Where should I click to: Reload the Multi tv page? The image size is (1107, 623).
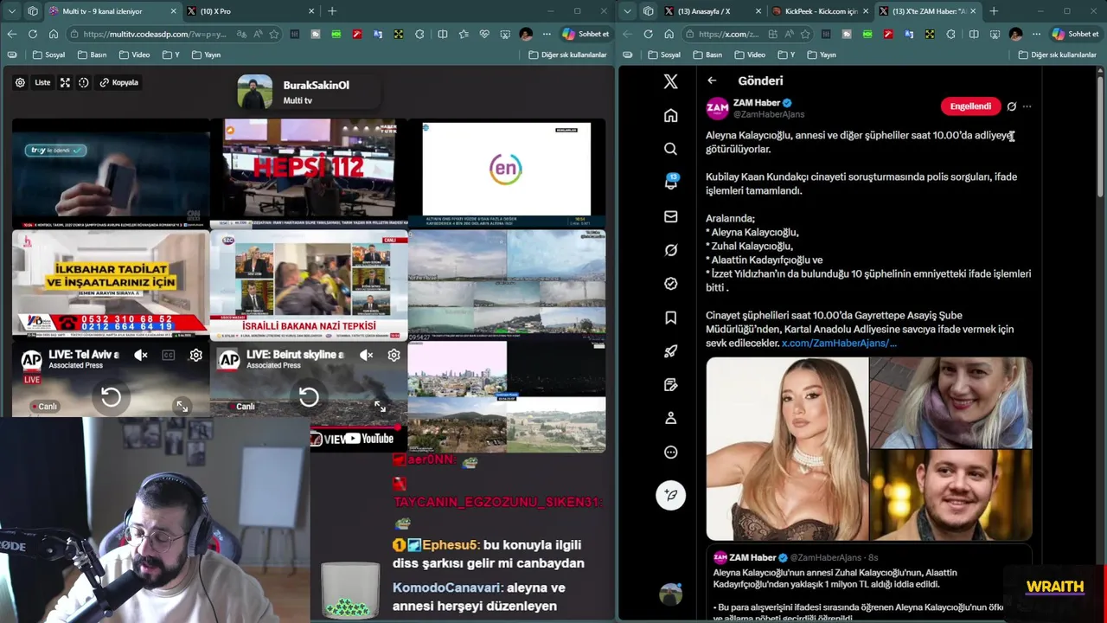coord(33,34)
